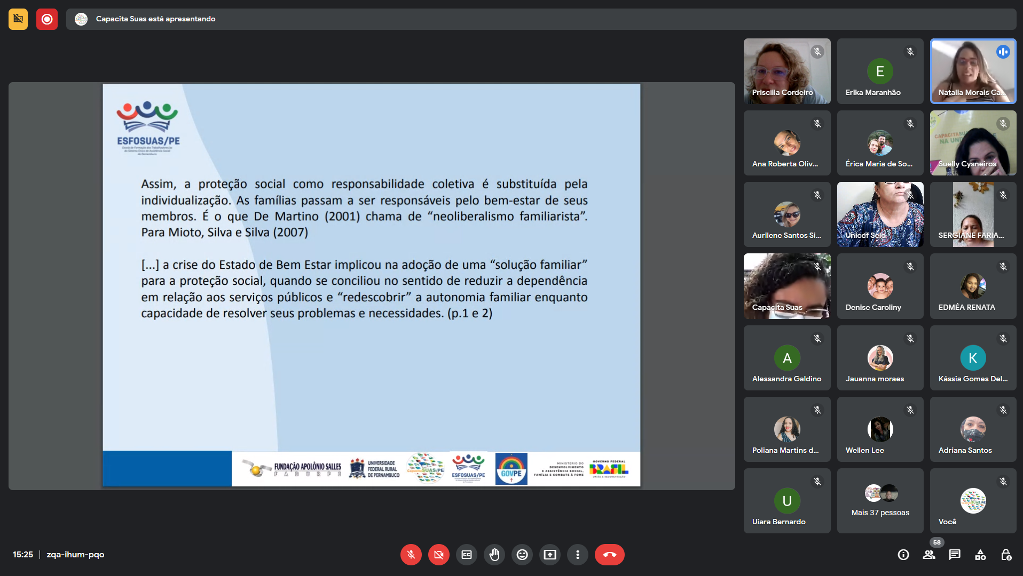Open the emoji reactions button
This screenshot has height=576, width=1023.
point(522,555)
